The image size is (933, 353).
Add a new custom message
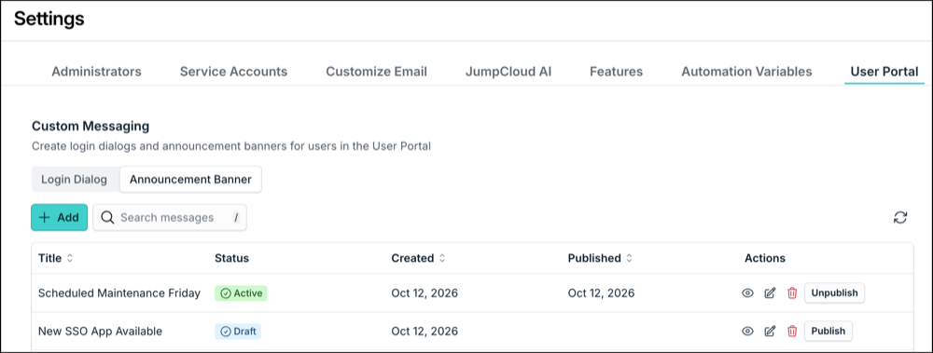point(59,218)
